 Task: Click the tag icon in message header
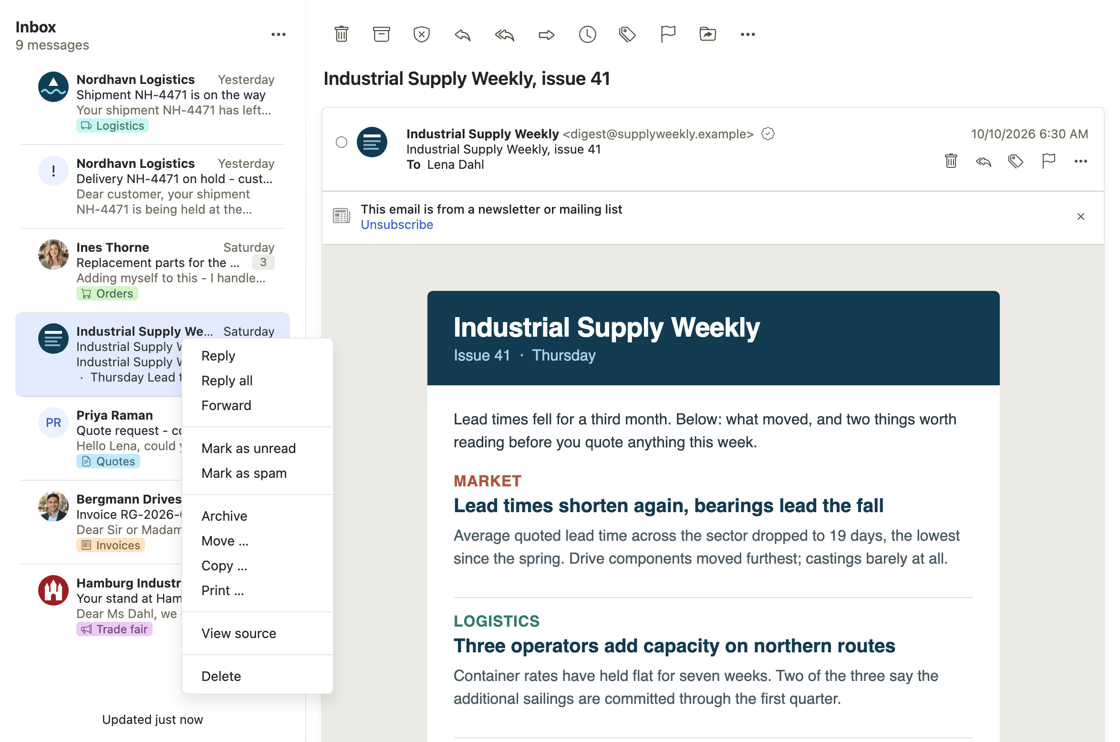click(x=1016, y=161)
